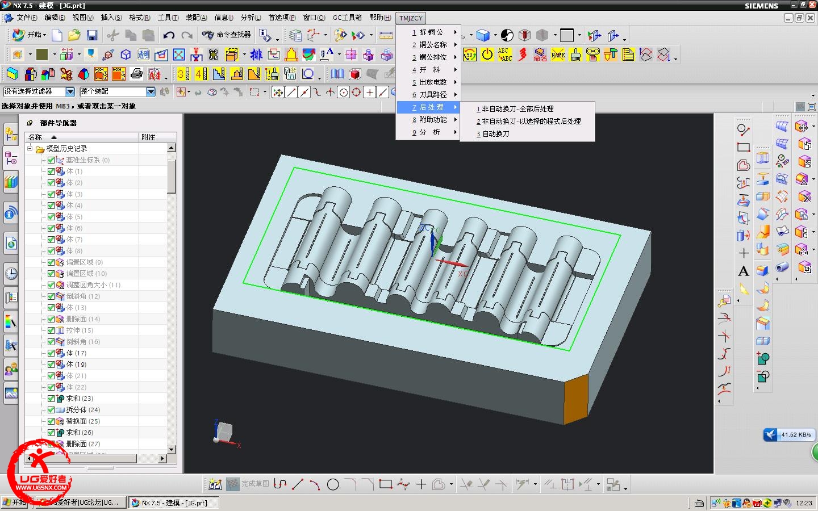Click the Cut scissors icon
818x511 pixels.
[x=113, y=35]
